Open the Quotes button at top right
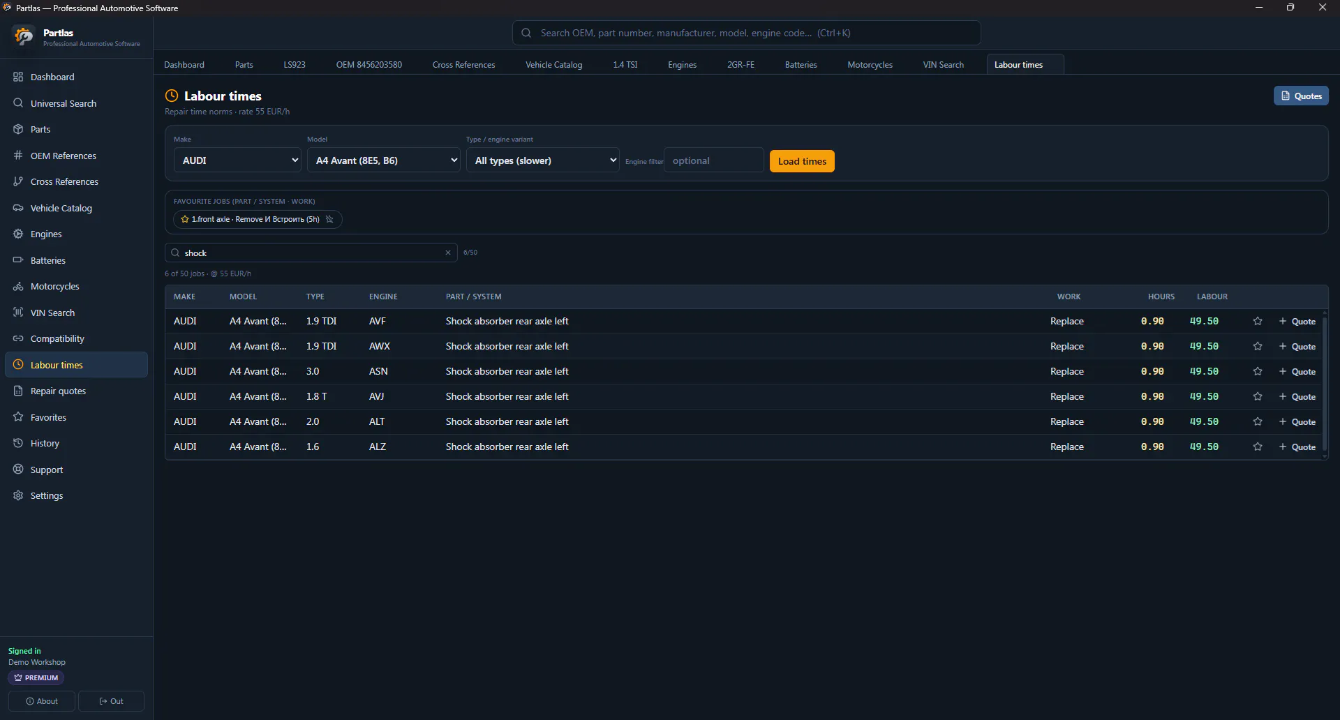Screen dimensions: 1340x720 (1301, 96)
